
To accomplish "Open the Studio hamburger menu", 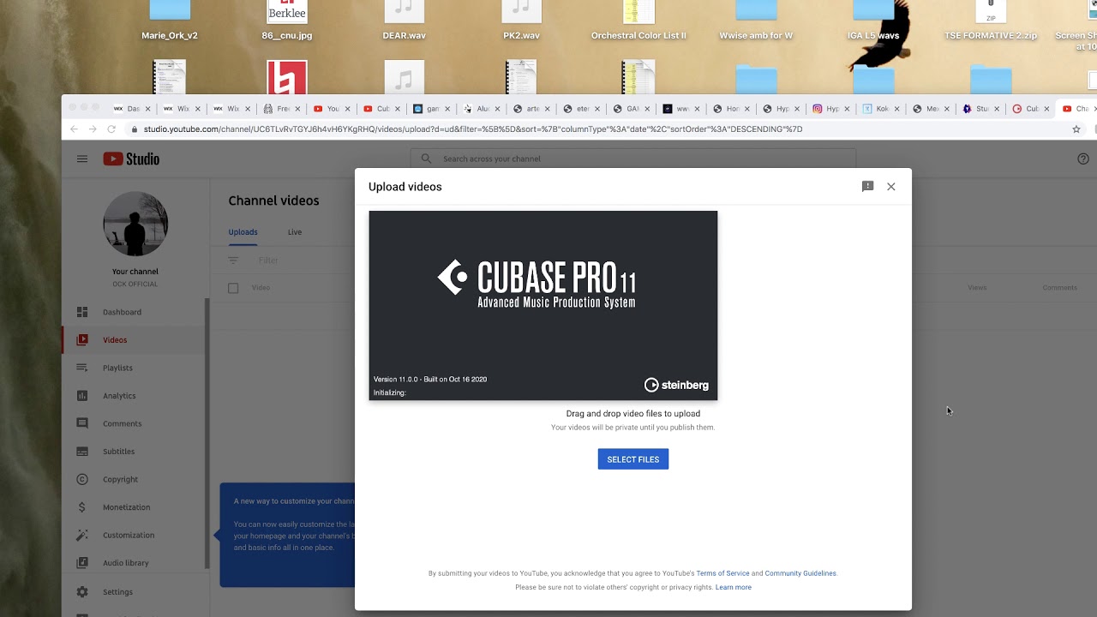I will tap(82, 159).
